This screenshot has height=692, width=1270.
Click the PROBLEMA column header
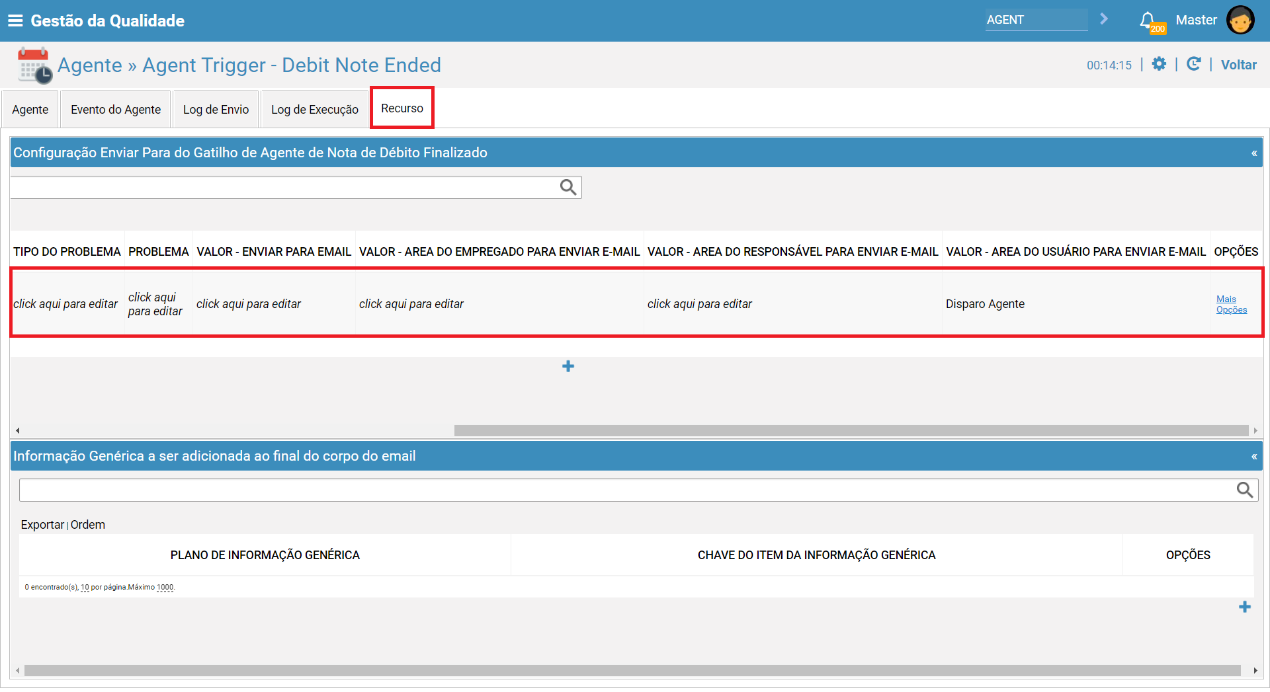(159, 252)
